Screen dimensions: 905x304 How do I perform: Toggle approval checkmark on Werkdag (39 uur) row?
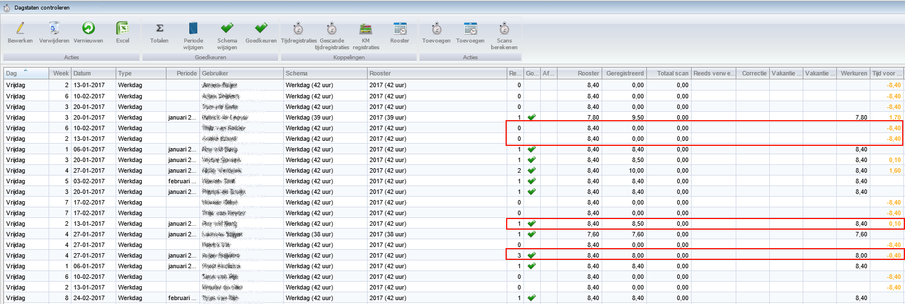click(532, 117)
